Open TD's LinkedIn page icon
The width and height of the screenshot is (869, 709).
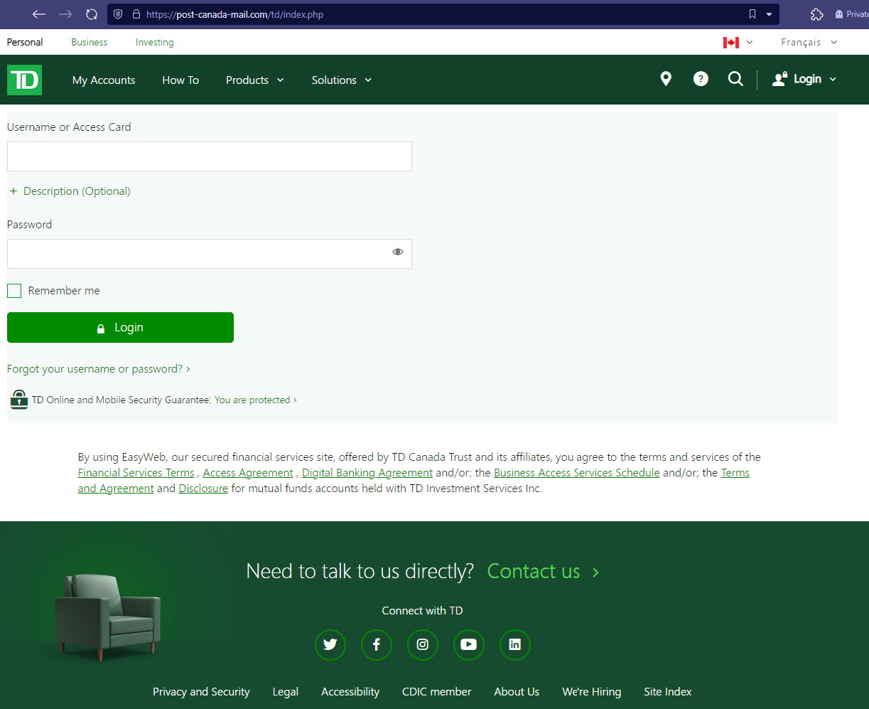point(515,645)
